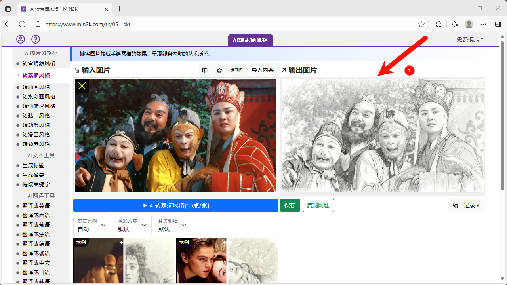507x285 pixels.
Task: Open 翻译成英语 translation tool
Action: click(x=36, y=206)
